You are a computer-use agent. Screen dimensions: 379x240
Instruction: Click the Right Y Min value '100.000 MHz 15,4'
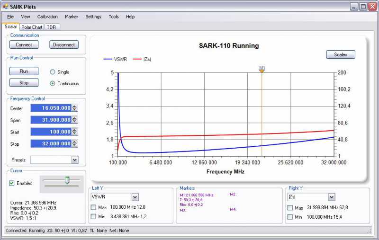tap(325, 217)
